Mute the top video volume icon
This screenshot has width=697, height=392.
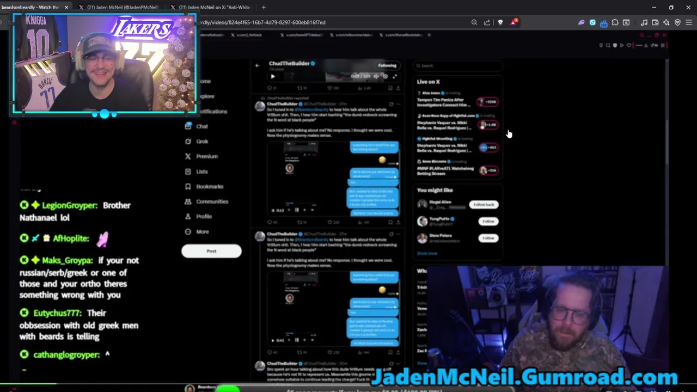(x=376, y=77)
